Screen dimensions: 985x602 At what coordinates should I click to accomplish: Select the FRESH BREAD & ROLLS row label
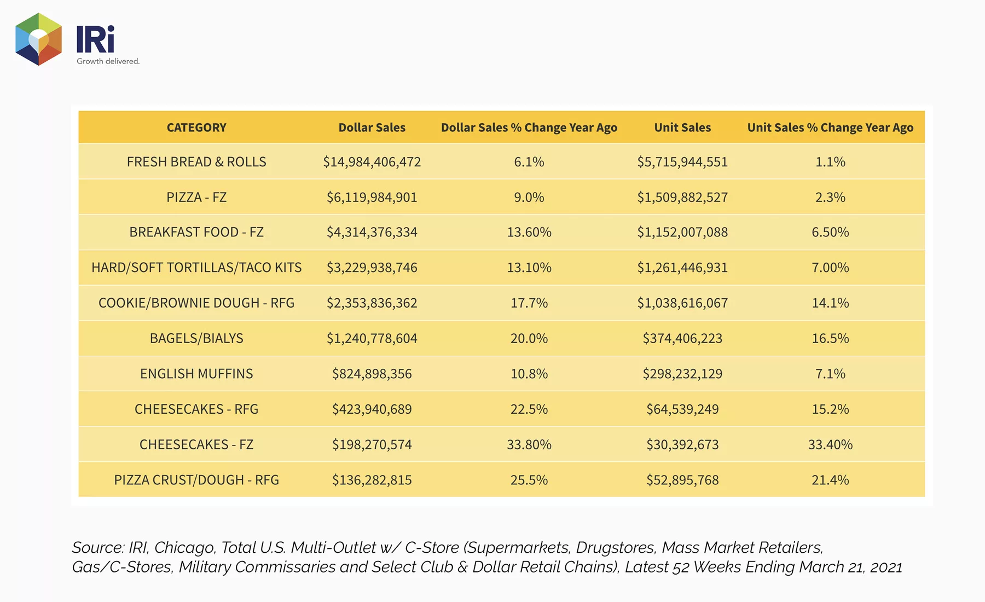[x=196, y=162]
